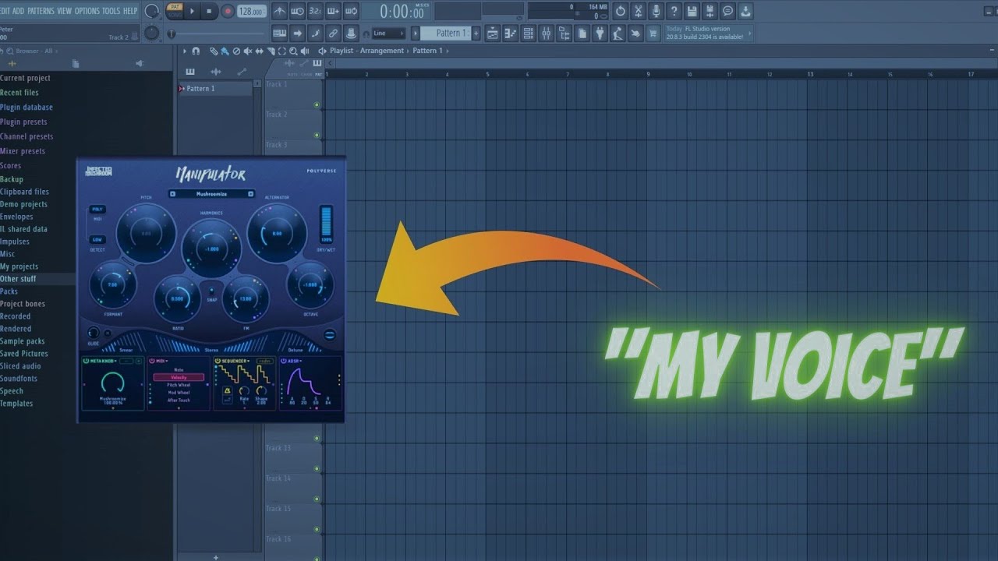Open the mixer view icon
This screenshot has height=561, width=998.
coord(546,34)
